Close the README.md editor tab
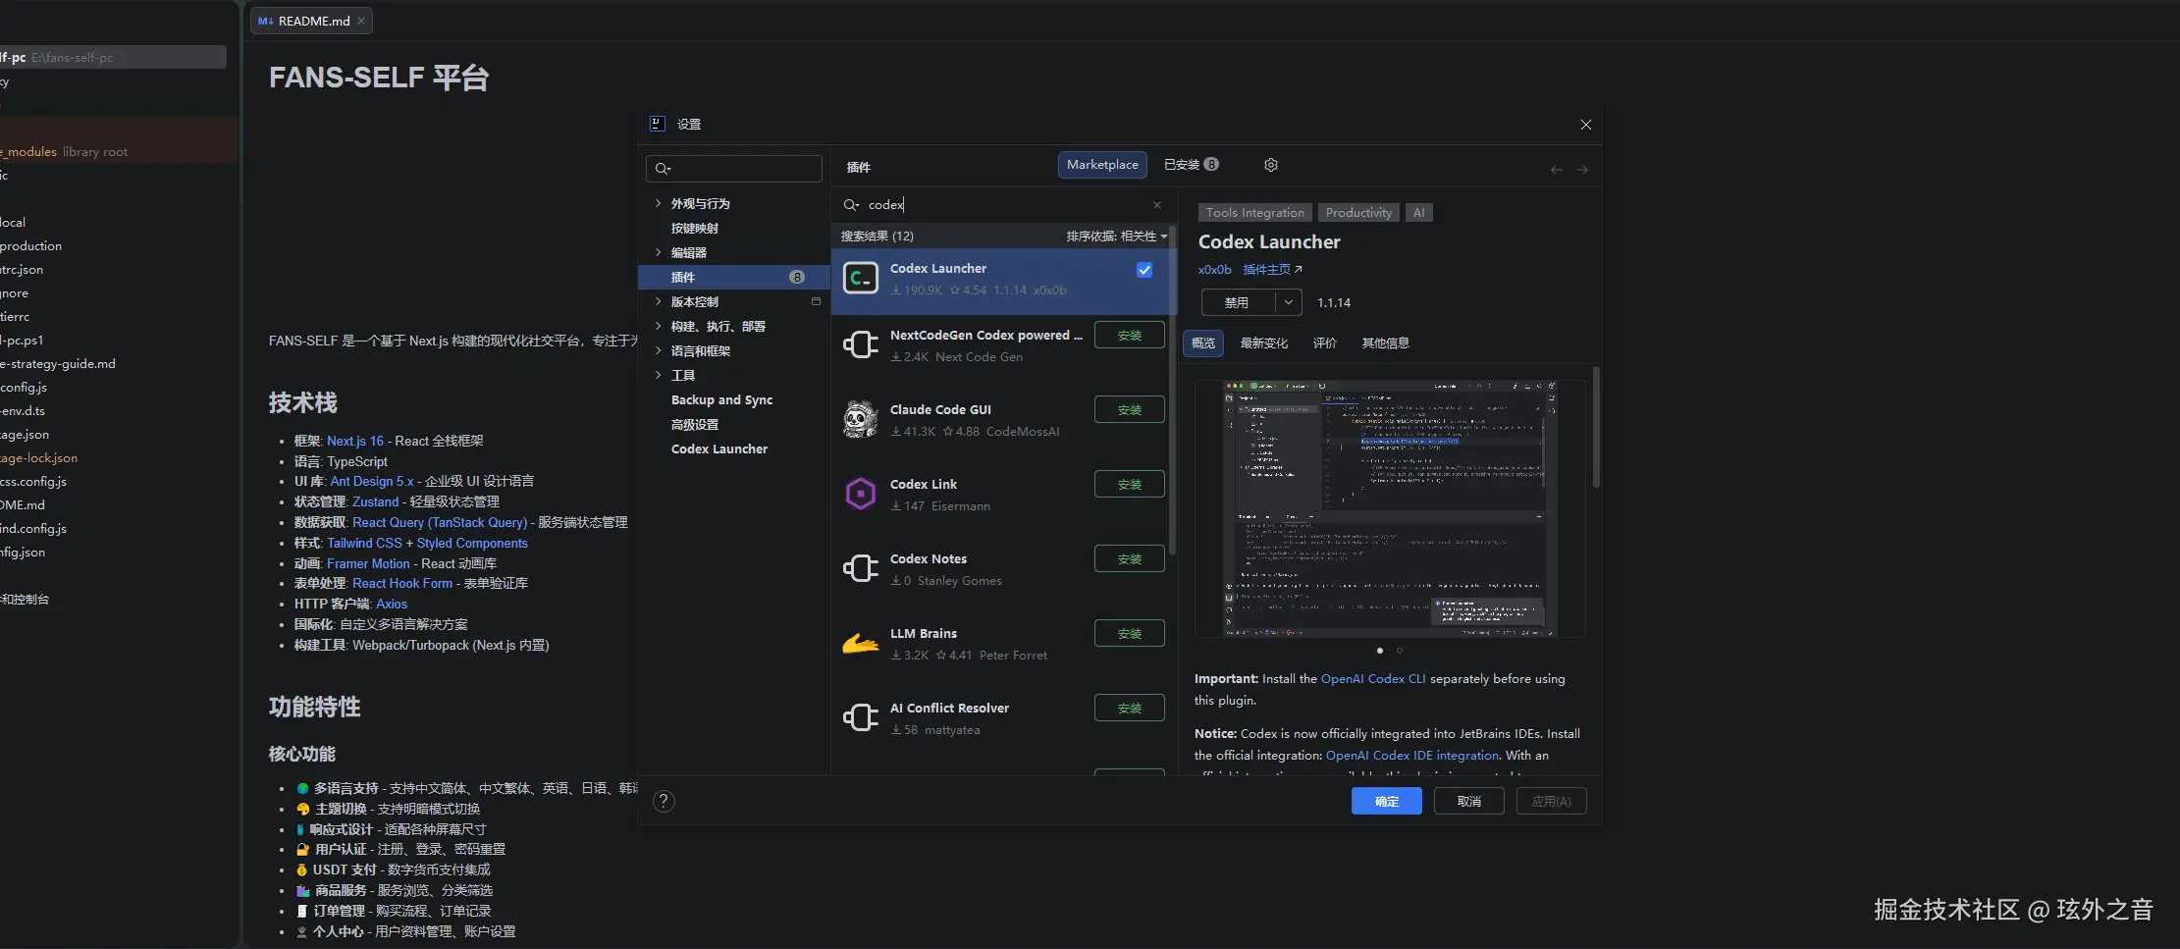Screen dimensions: 2180x949 pos(361,21)
